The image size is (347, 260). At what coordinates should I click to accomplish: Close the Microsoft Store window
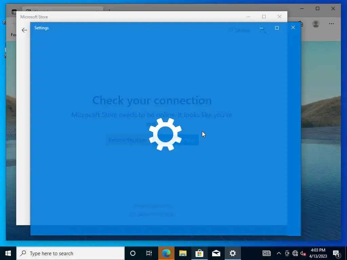coord(280,17)
